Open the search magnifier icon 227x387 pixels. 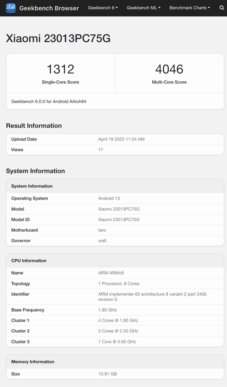tap(222, 8)
